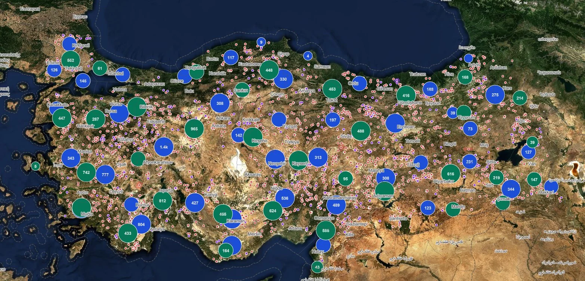Screen dimensions: 585x281
Task: Open the blue 231 cluster near Bitlis
Action: click(469, 162)
